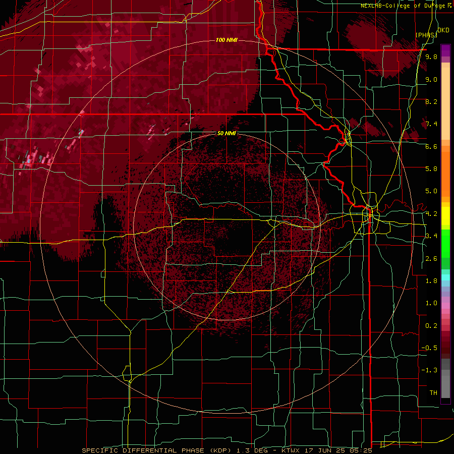Click the [PHAS] legend heading

click(426, 35)
